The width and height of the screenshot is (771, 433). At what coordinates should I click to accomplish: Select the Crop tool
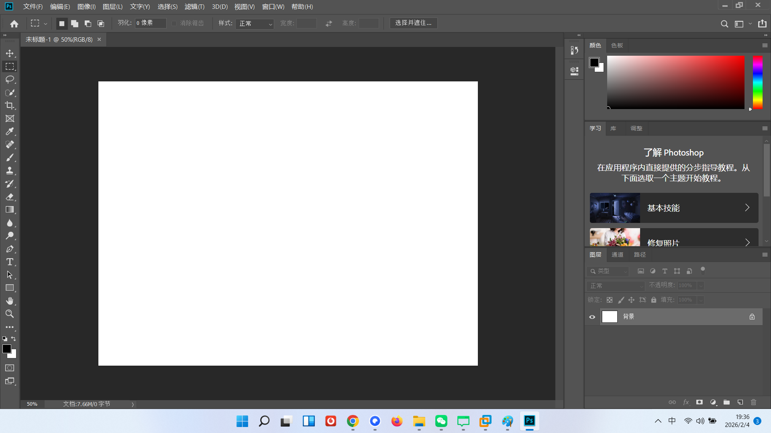[x=10, y=105]
